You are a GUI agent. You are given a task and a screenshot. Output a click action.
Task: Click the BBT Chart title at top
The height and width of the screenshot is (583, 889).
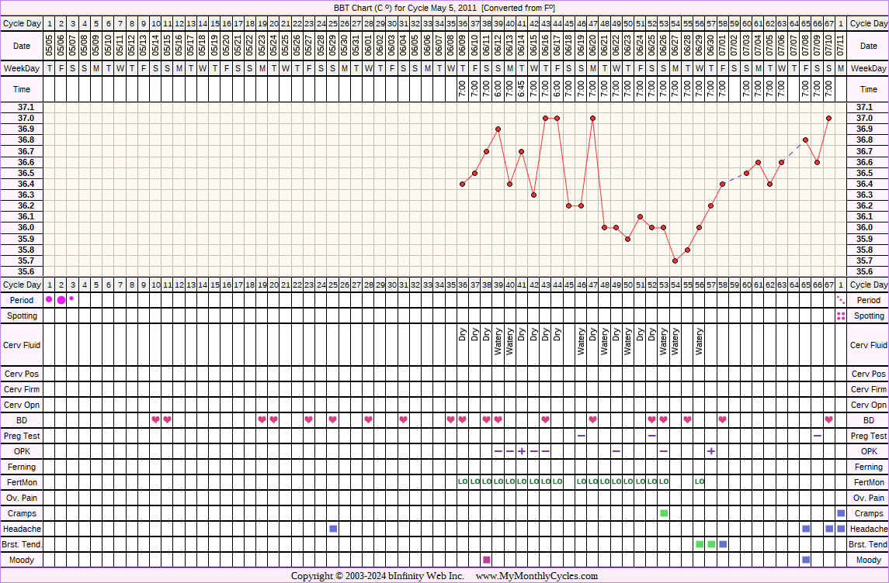point(444,7)
